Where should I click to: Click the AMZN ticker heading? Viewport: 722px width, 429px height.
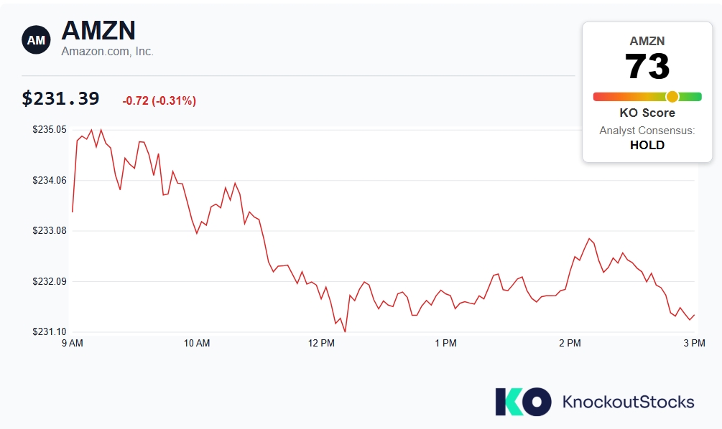pyautogui.click(x=98, y=30)
